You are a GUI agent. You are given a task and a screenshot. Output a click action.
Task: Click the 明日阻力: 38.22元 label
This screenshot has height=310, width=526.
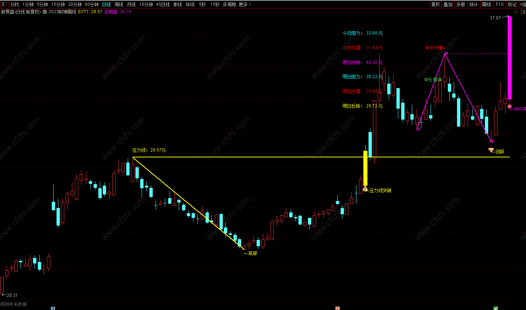363,77
